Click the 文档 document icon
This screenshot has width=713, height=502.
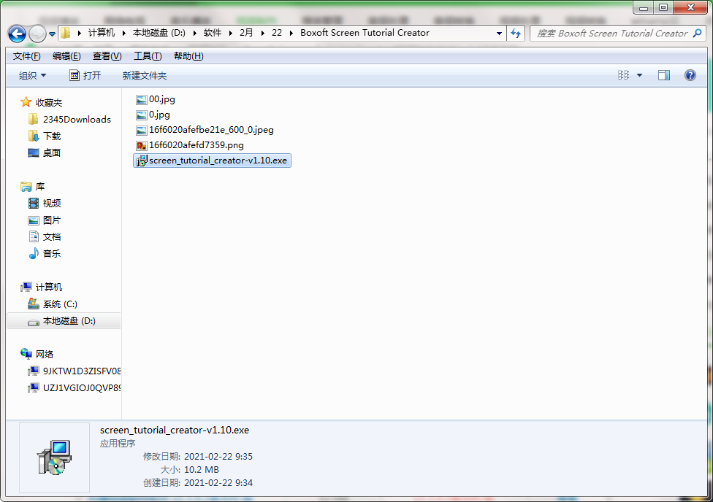click(x=33, y=236)
